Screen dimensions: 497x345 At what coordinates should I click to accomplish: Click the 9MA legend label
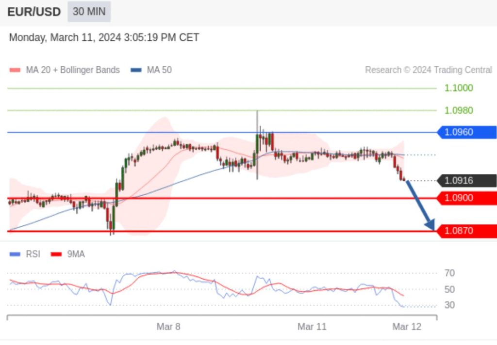(x=76, y=254)
